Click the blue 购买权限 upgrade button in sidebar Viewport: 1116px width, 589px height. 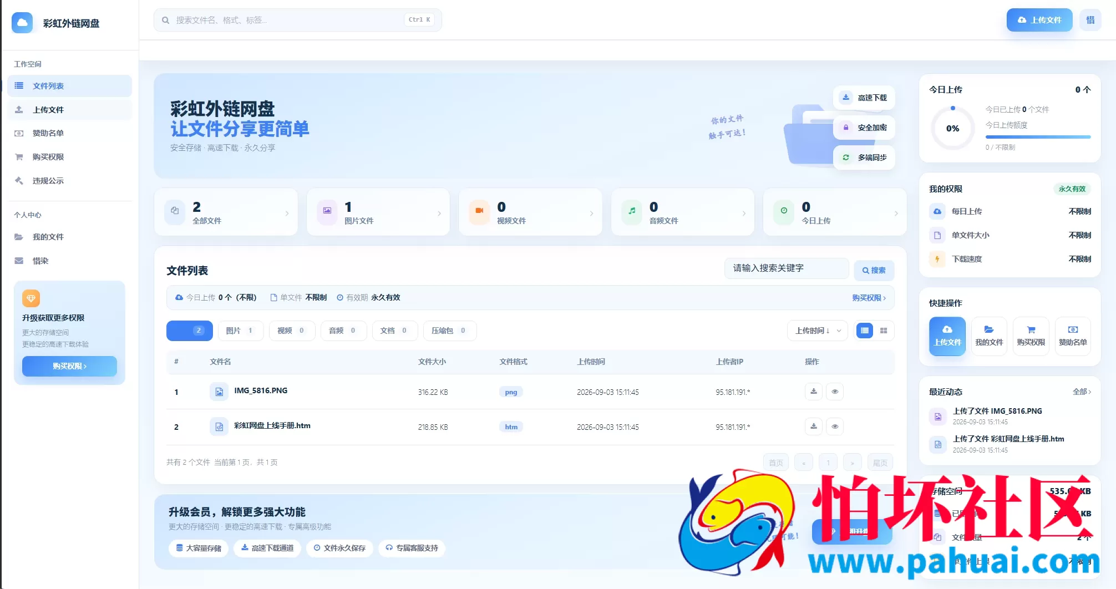click(x=69, y=366)
